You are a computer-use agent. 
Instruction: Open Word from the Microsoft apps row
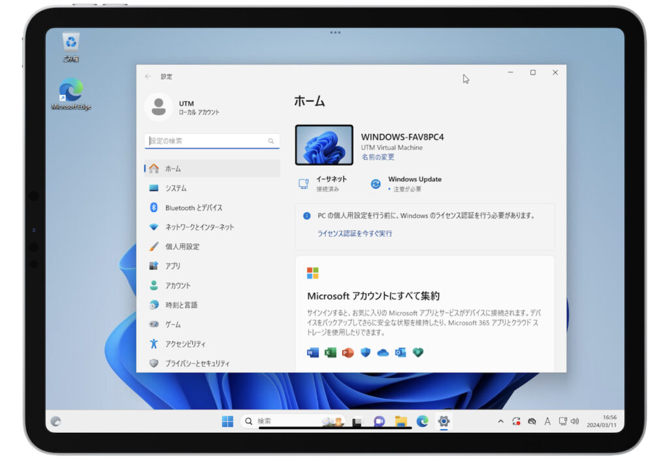[314, 352]
